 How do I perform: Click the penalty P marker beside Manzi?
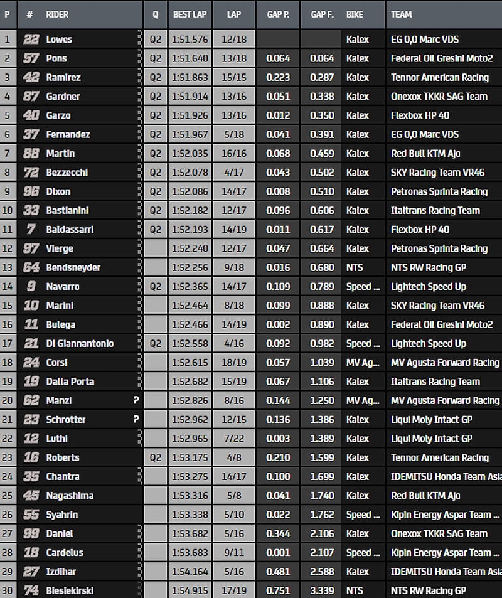tap(136, 400)
